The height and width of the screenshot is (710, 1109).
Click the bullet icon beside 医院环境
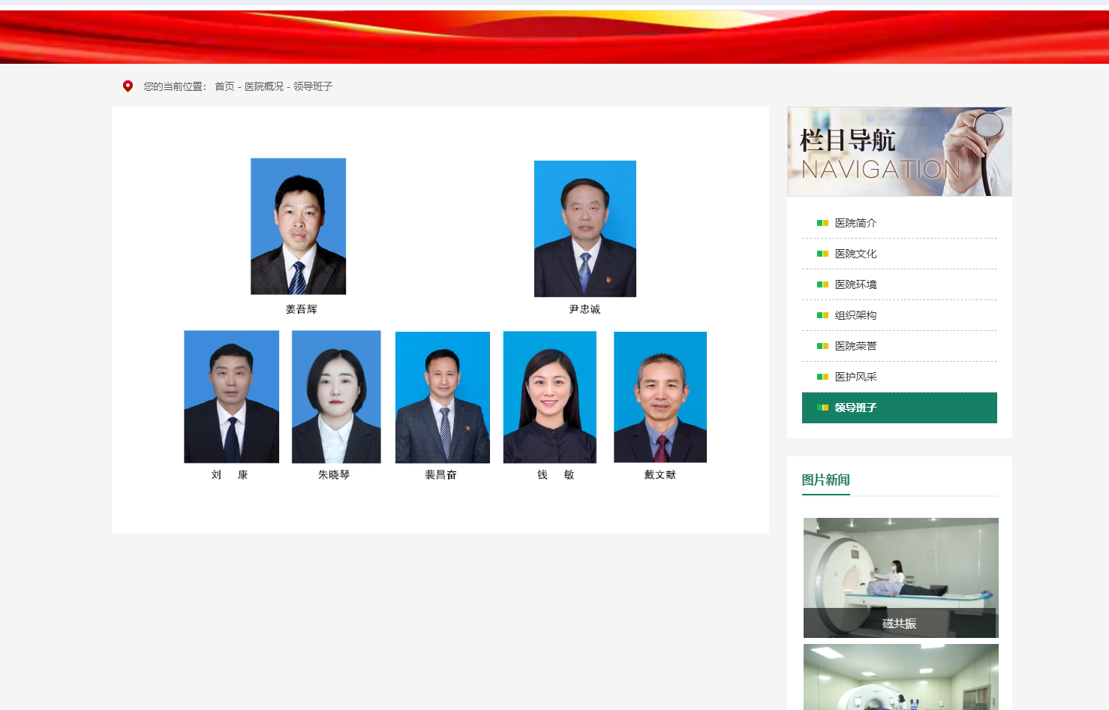coord(822,284)
